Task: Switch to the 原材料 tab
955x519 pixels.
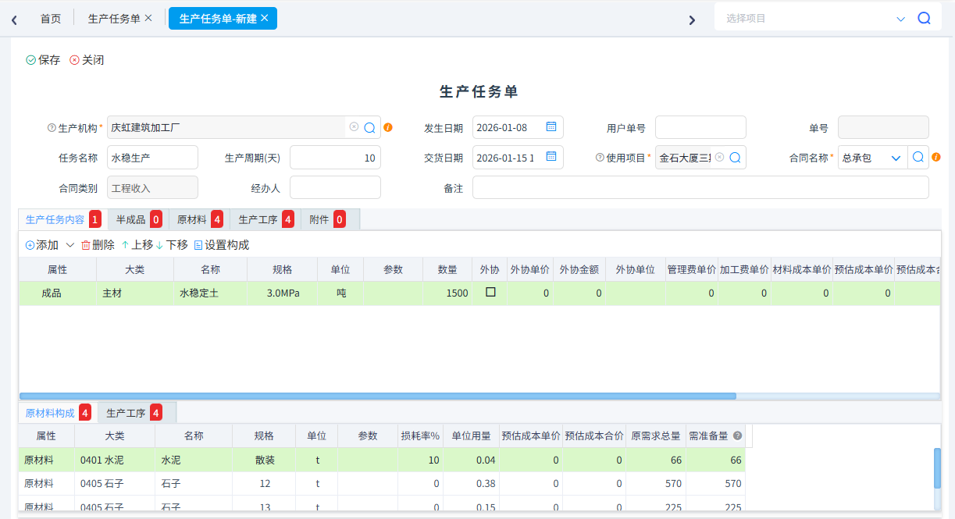Action: [199, 220]
